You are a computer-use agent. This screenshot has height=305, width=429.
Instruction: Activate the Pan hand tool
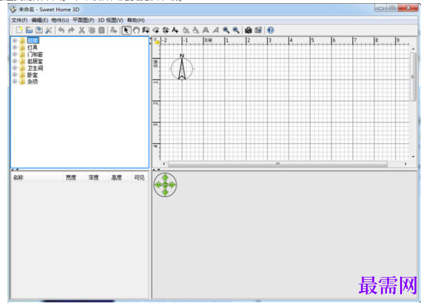point(136,30)
